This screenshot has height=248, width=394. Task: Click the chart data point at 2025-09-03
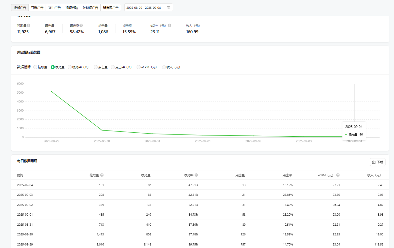(304, 137)
